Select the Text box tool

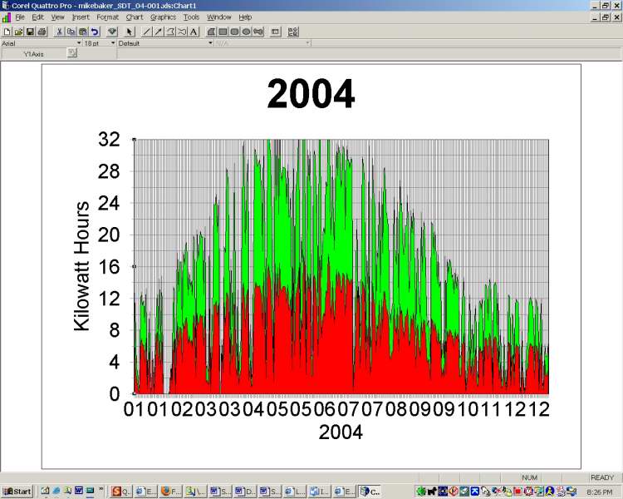click(194, 32)
